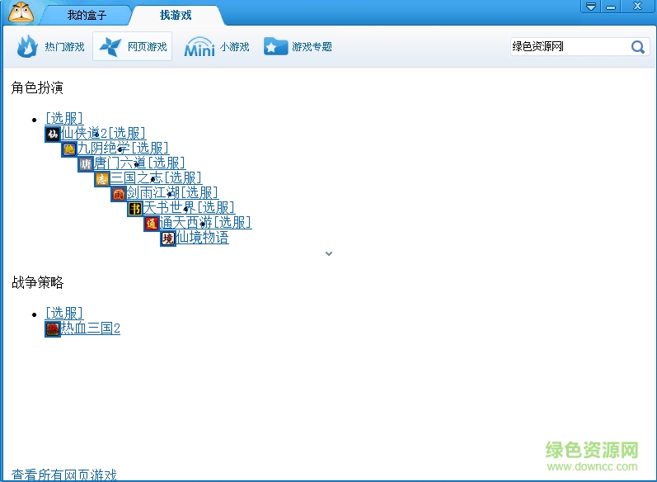Click the 通天西游 game icon

point(152,223)
